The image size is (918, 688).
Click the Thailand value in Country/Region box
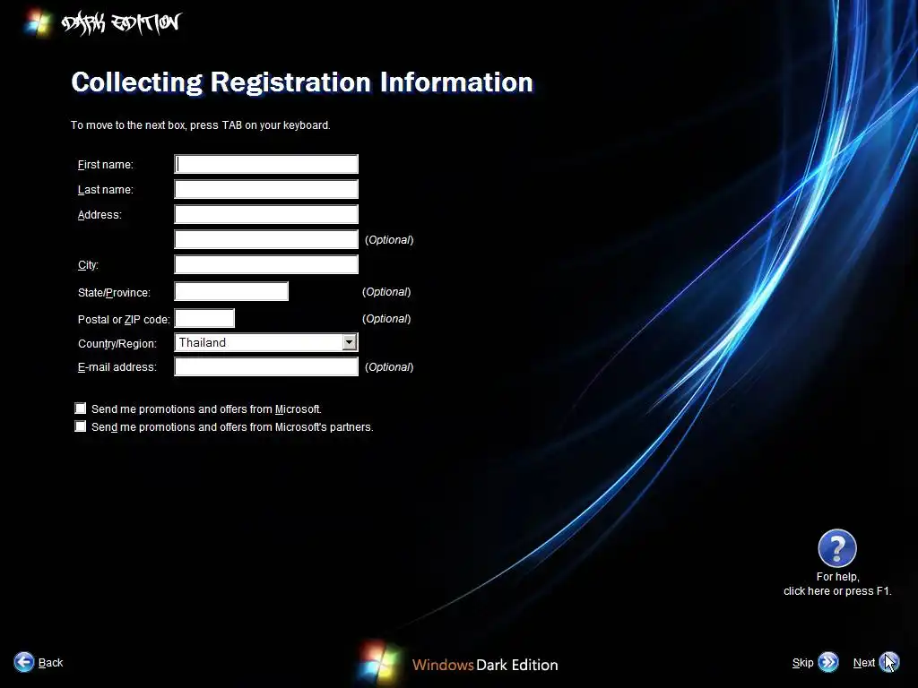pyautogui.click(x=202, y=342)
